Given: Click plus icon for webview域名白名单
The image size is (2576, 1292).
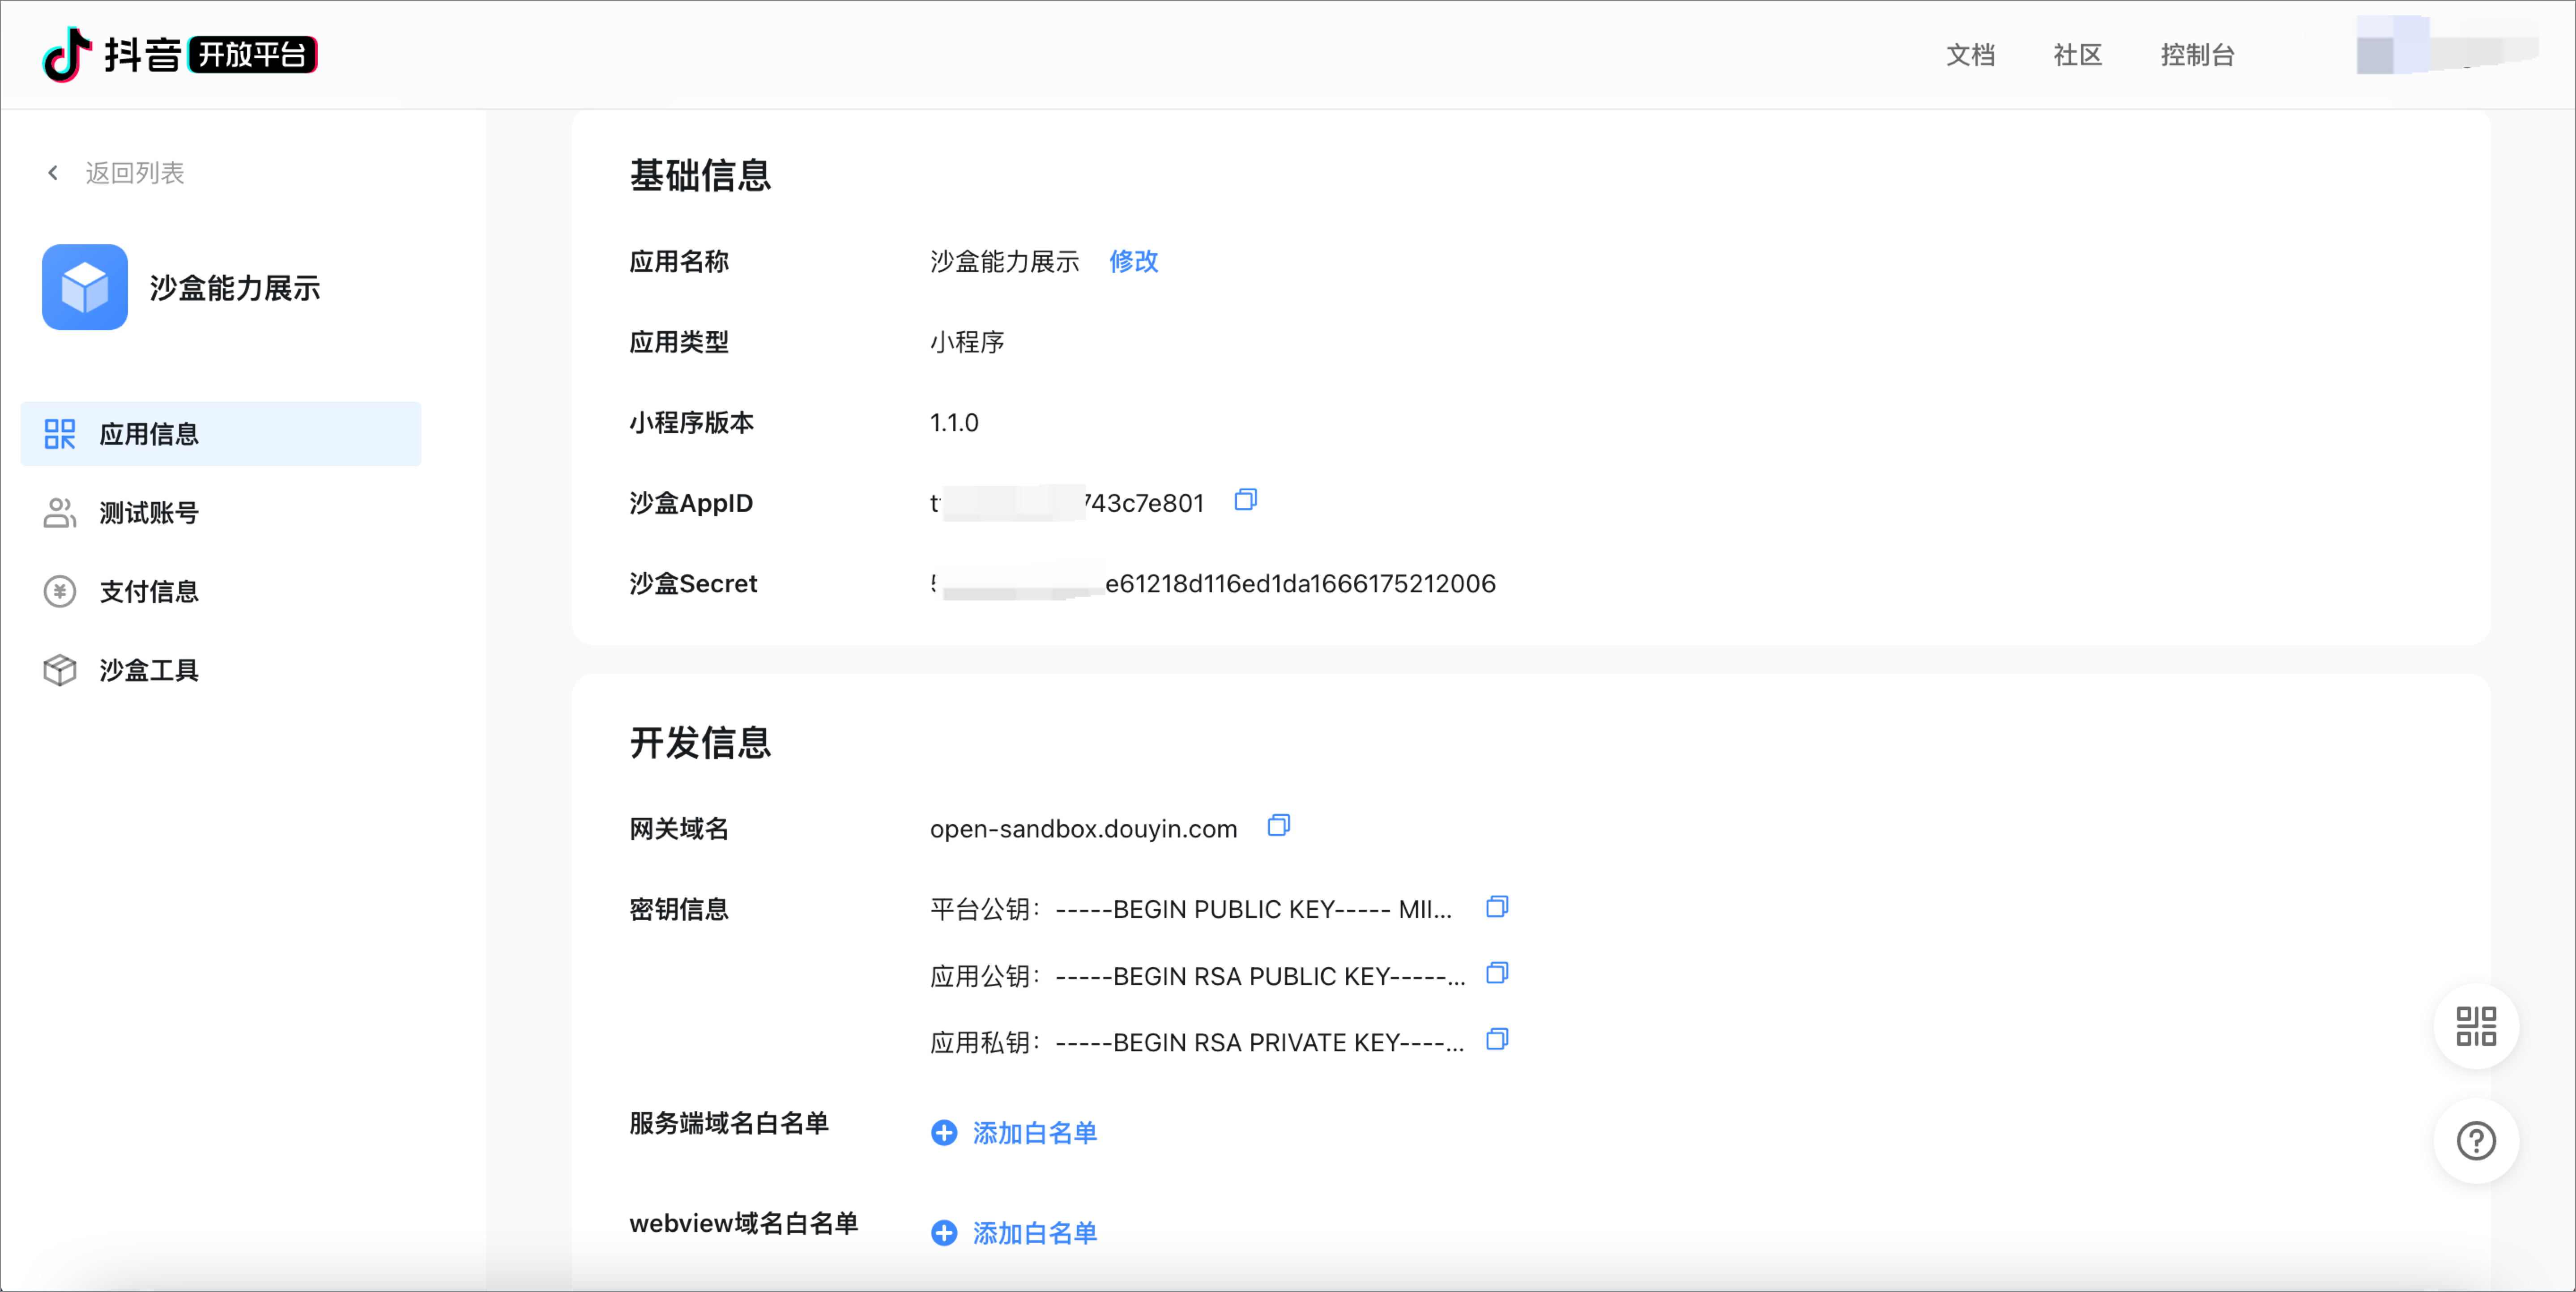Looking at the screenshot, I should point(944,1233).
